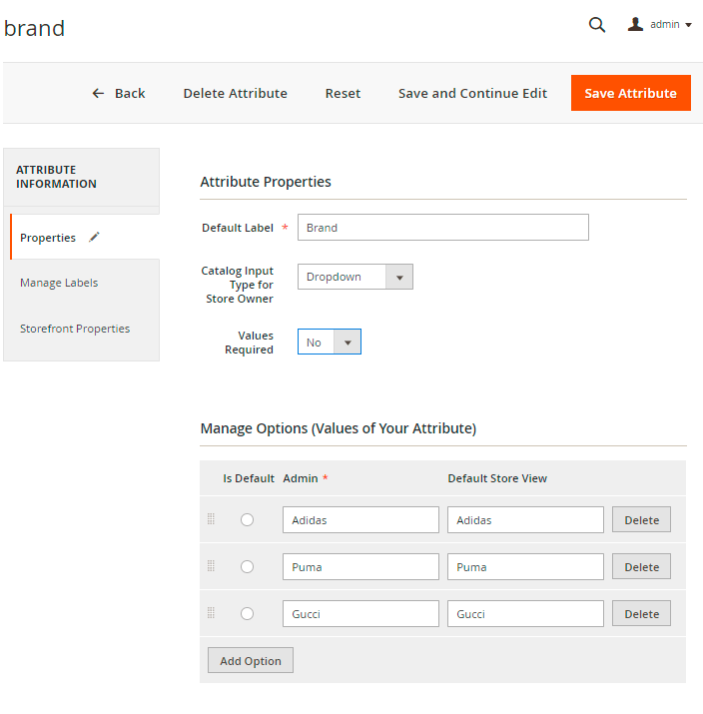The image size is (703, 714).
Task: Switch to the Storefront Properties tab
Action: 75,329
